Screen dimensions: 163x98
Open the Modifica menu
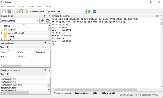pos(11,7)
